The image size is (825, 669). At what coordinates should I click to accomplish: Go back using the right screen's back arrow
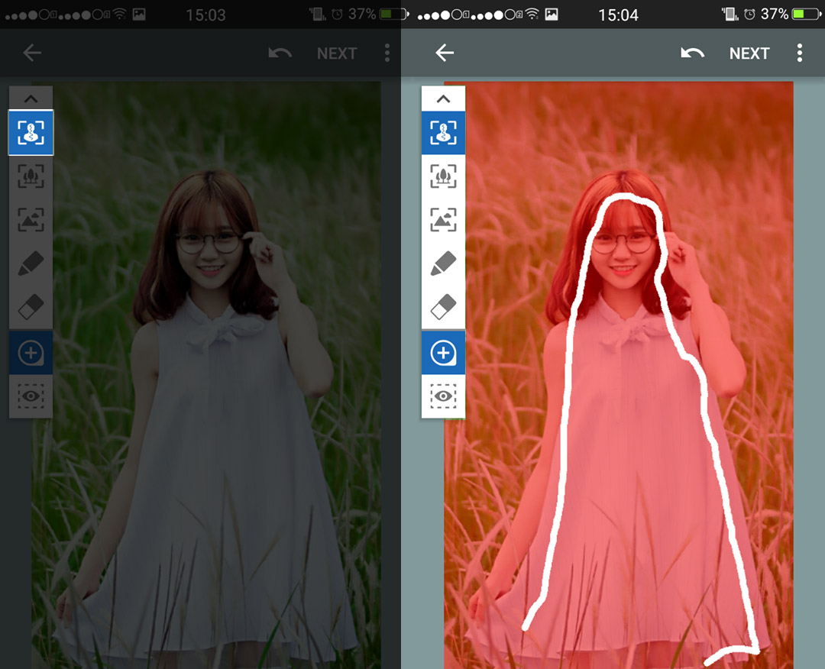pos(445,53)
